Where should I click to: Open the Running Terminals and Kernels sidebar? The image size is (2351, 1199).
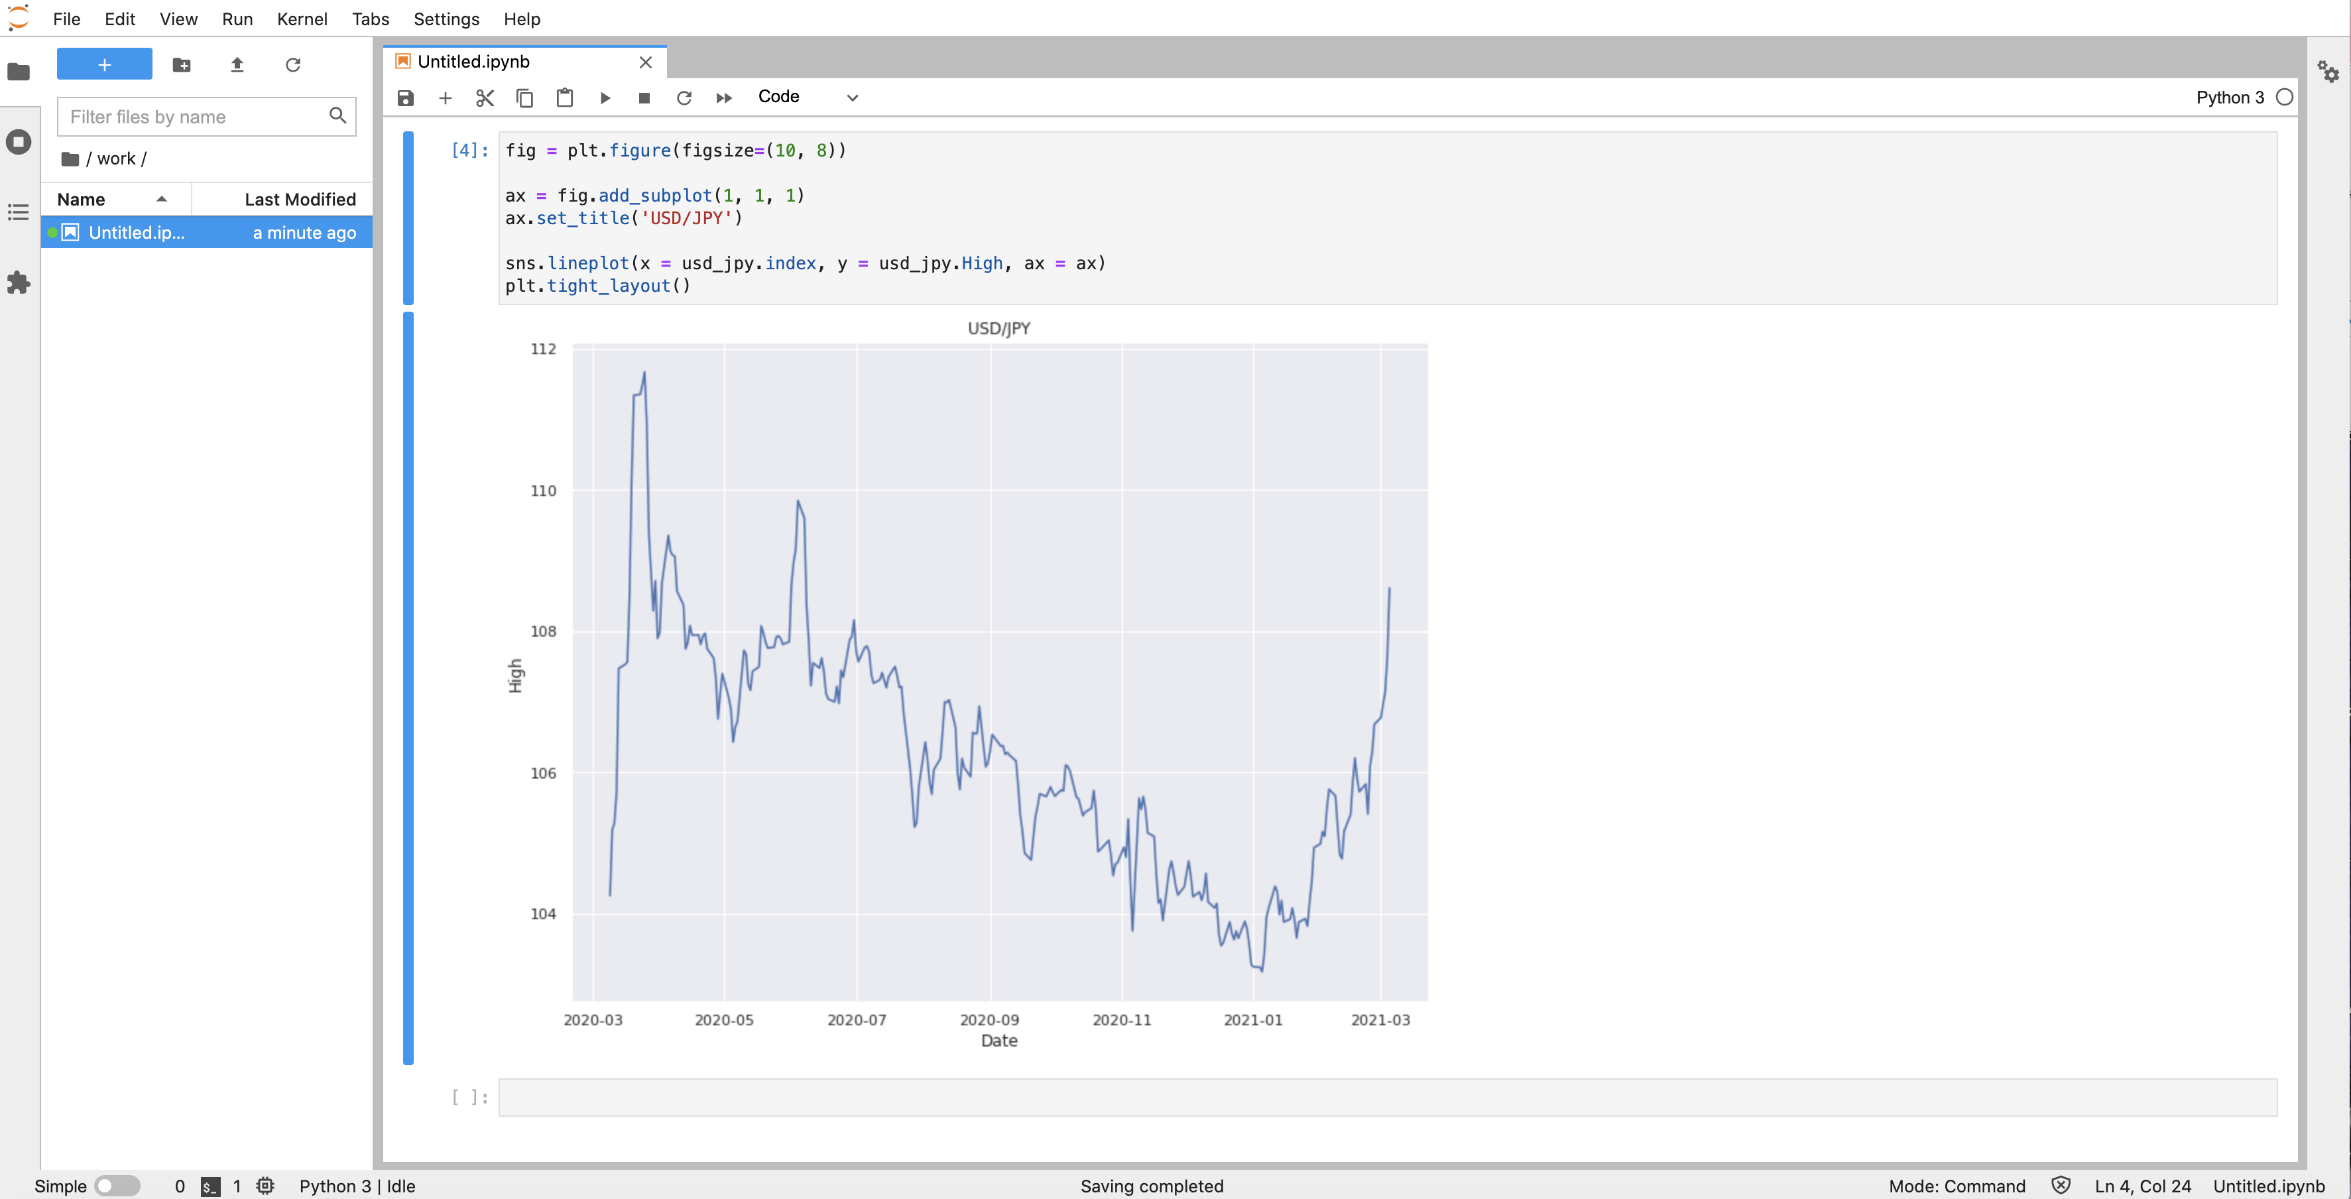click(x=19, y=141)
